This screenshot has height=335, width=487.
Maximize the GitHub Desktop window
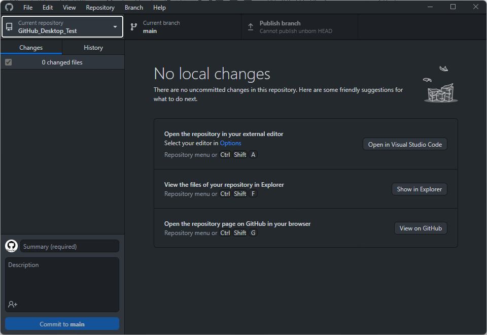tap(453, 7)
